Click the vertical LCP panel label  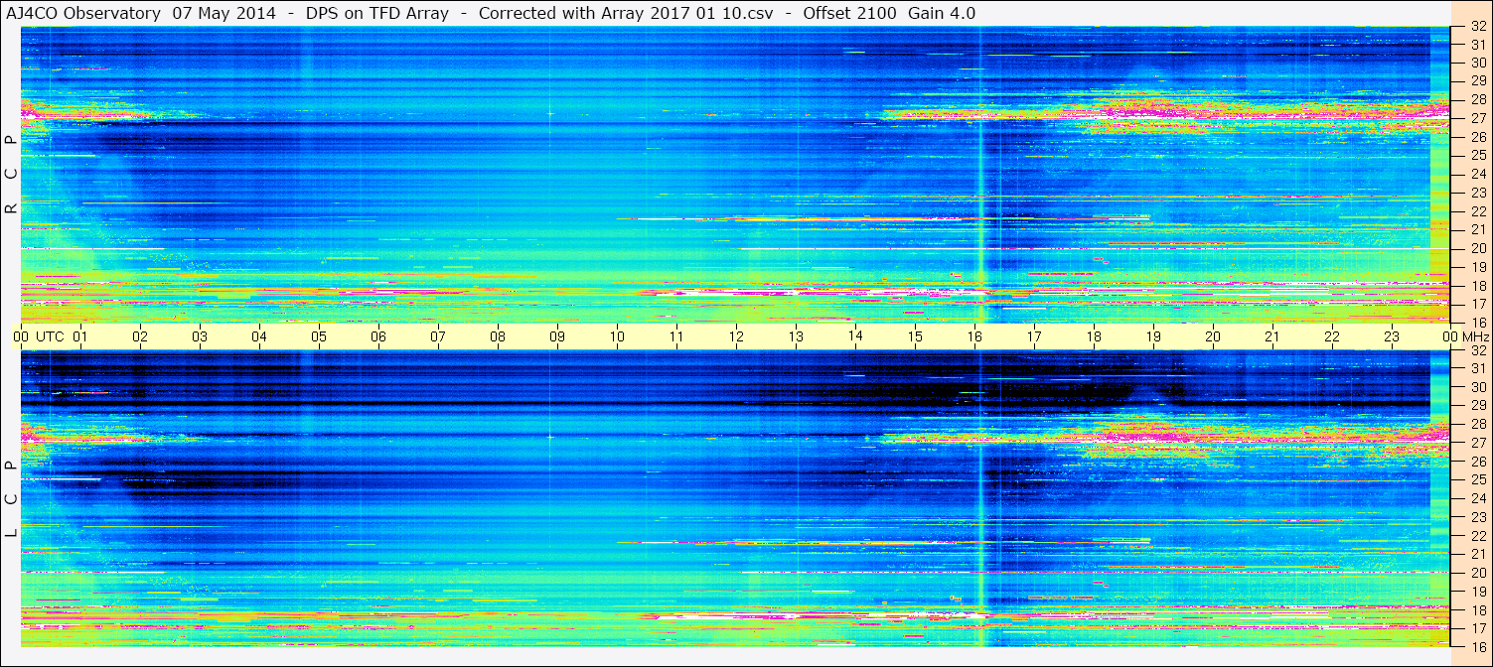click(12, 499)
